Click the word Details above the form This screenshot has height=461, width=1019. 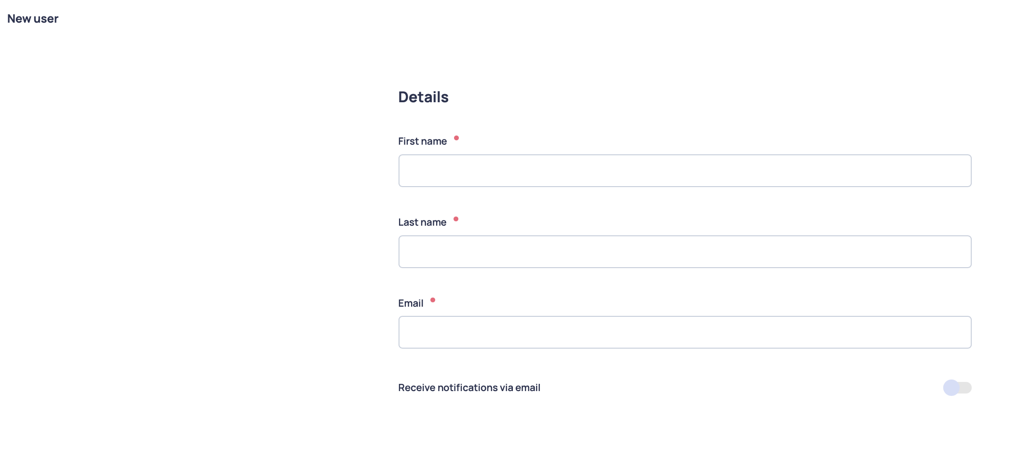(423, 97)
